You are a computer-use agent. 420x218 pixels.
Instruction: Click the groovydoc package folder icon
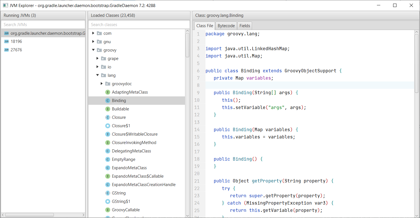(107, 84)
